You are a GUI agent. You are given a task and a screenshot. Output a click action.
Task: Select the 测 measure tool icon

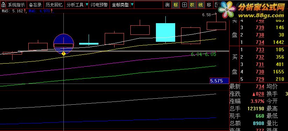pyautogui.click(x=167, y=5)
